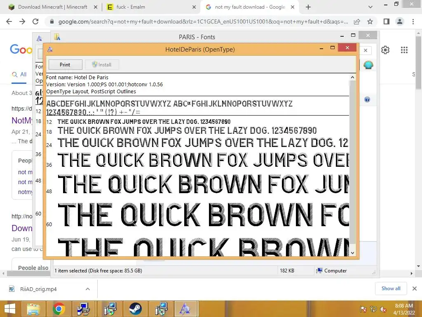Open File Explorer from taskbar
422x317 pixels.
[33, 309]
